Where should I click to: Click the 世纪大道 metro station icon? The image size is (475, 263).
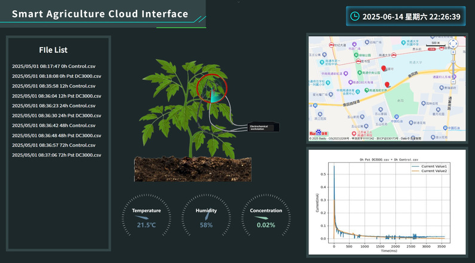331,45
